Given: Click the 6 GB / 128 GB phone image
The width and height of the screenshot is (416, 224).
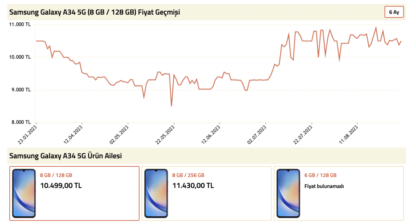Looking at the screenshot, I should click(288, 194).
